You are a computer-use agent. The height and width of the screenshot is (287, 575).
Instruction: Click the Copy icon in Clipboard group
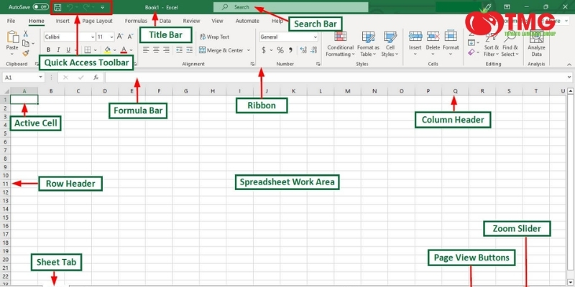pos(25,43)
